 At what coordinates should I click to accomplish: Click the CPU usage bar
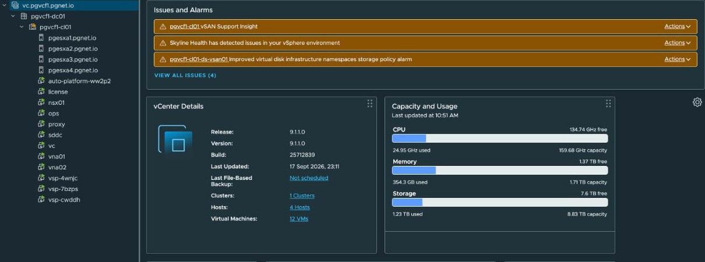500,139
